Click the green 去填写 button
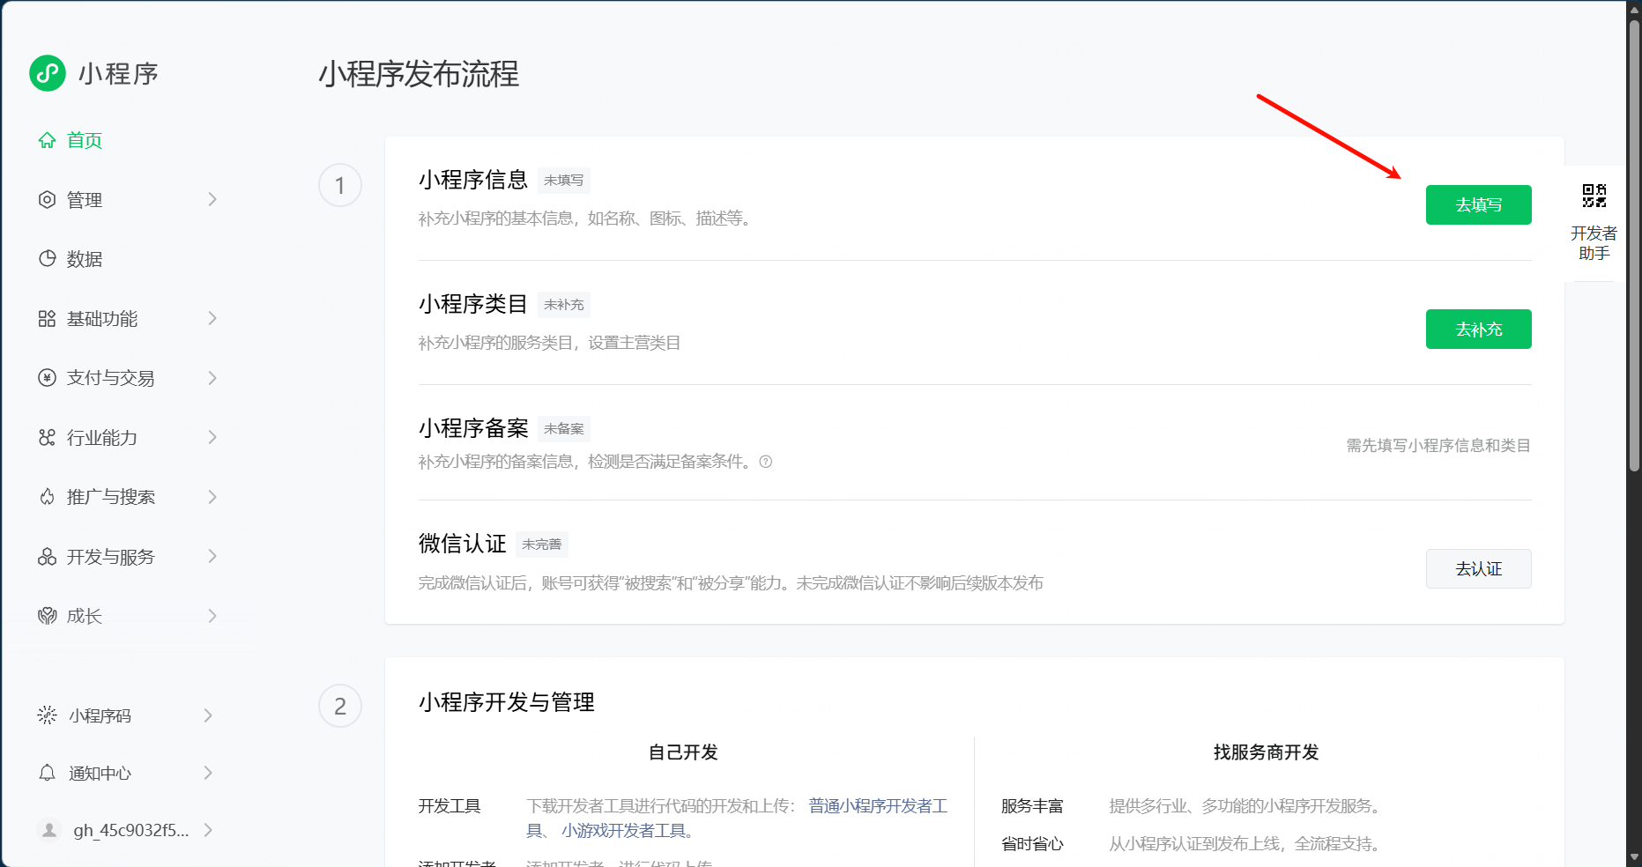 [1478, 204]
